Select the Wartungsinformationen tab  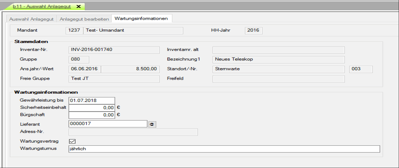141,18
